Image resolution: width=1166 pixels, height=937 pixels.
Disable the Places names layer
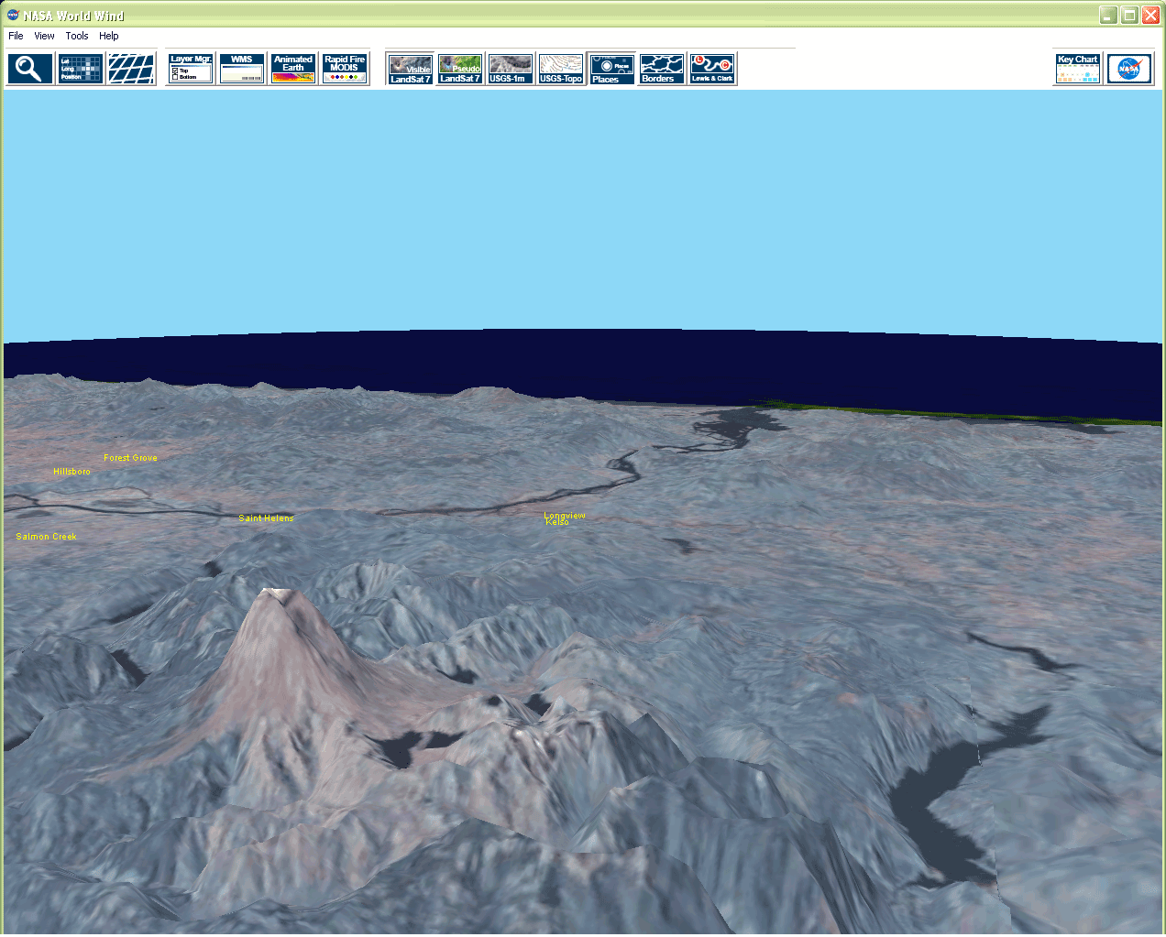click(610, 69)
